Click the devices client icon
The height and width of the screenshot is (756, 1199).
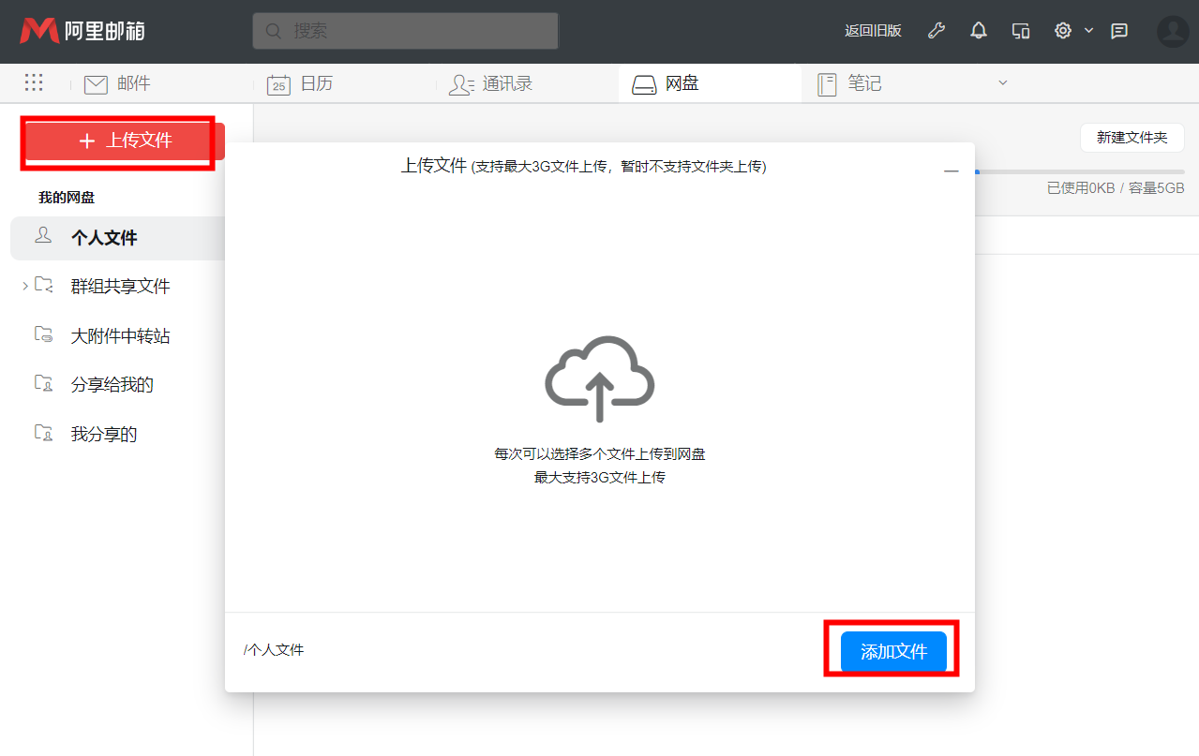[1021, 30]
